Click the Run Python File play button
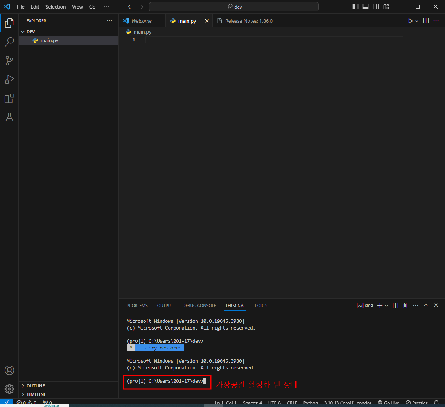The image size is (445, 407). pyautogui.click(x=410, y=21)
